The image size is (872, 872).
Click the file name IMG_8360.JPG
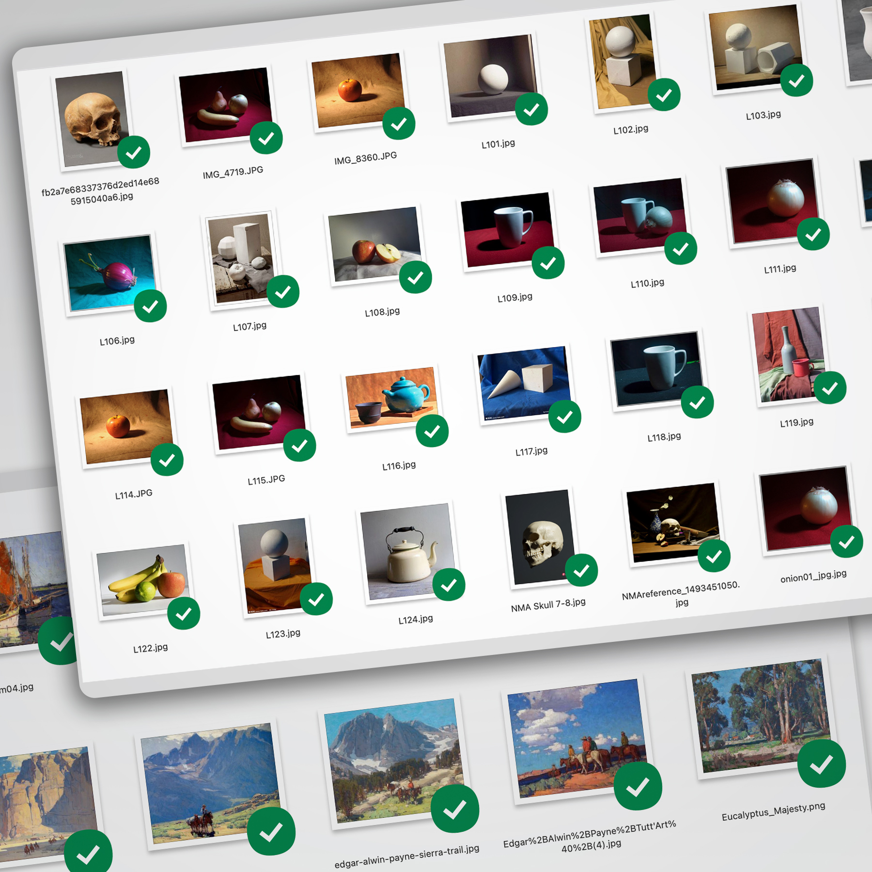pyautogui.click(x=366, y=158)
